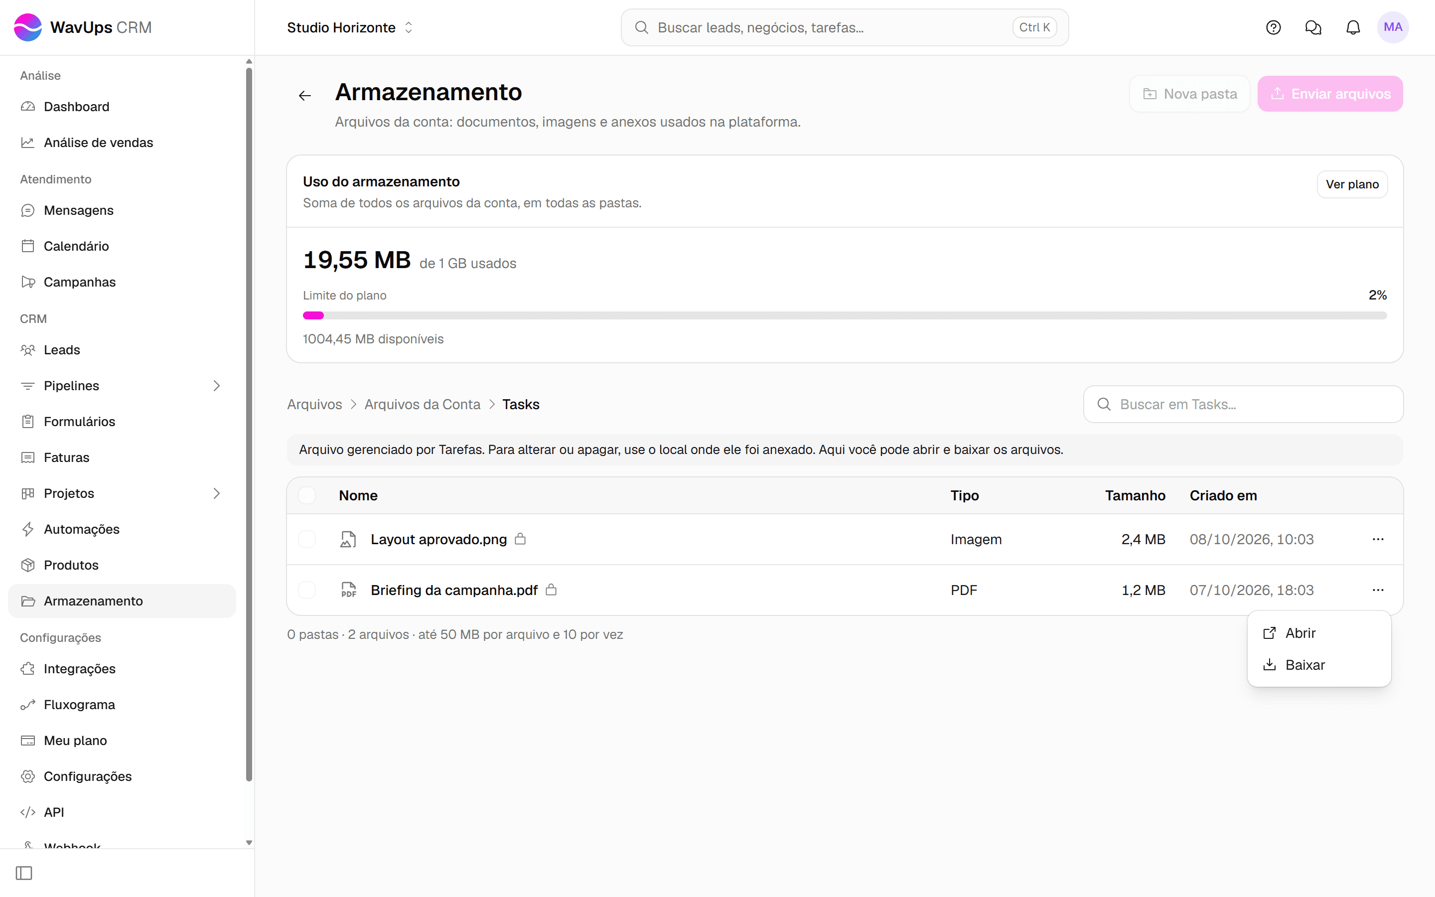Open Faturas in sidebar
Viewport: 1435px width, 897px height.
pyautogui.click(x=122, y=457)
